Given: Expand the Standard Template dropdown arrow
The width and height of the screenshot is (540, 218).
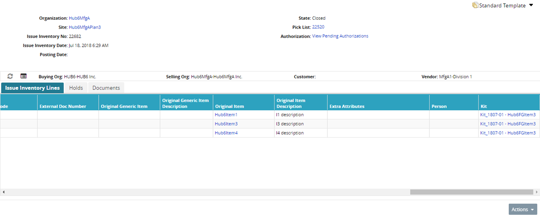Looking at the screenshot, I should (531, 6).
